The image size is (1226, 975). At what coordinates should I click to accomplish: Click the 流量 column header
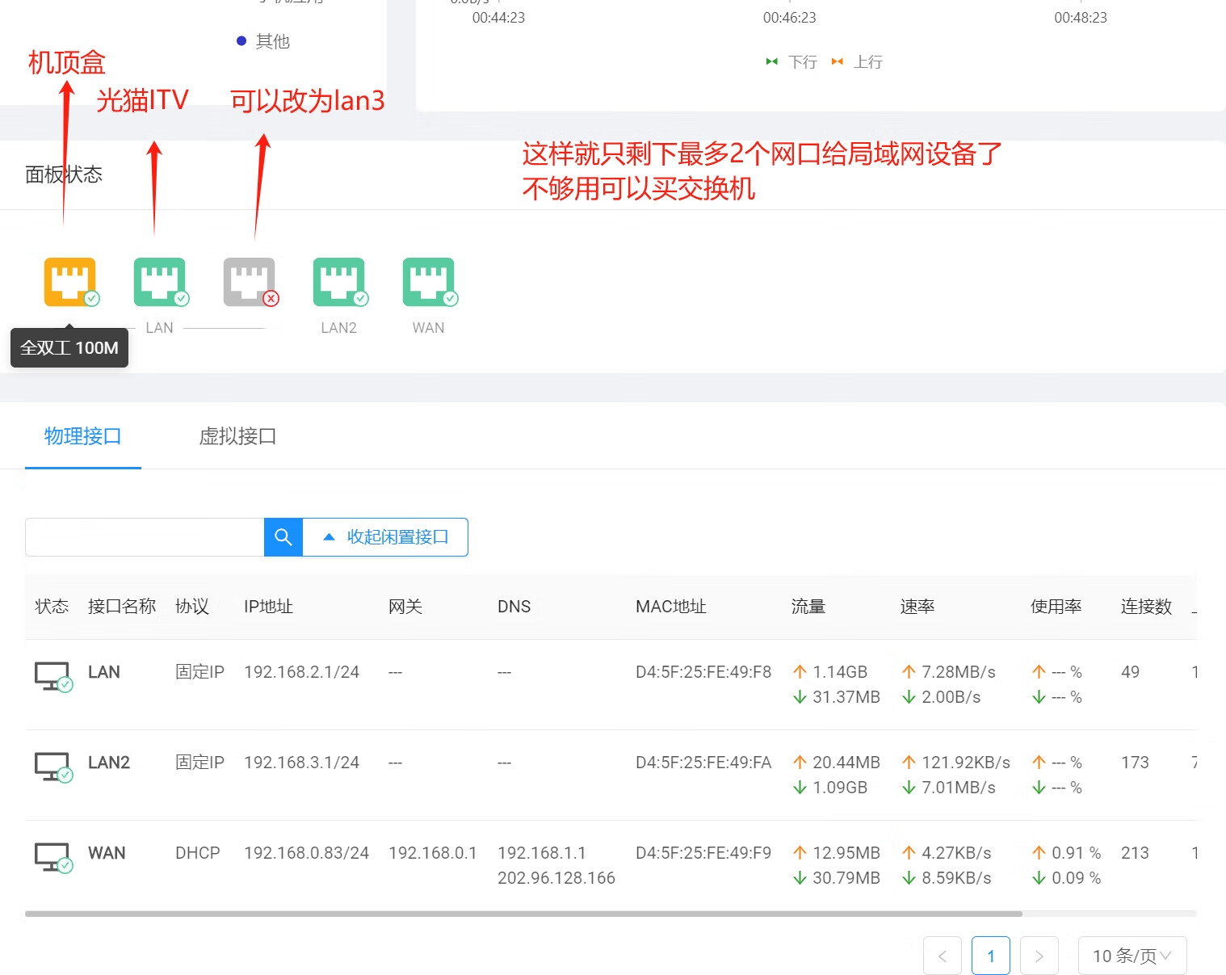pos(808,607)
